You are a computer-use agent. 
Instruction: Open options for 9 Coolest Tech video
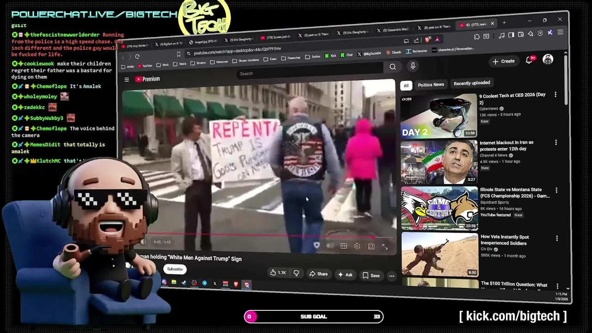pos(555,95)
